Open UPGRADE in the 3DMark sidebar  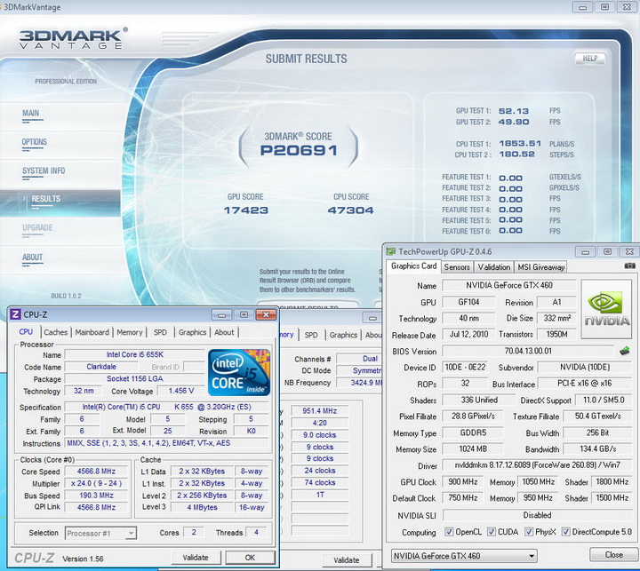[37, 227]
